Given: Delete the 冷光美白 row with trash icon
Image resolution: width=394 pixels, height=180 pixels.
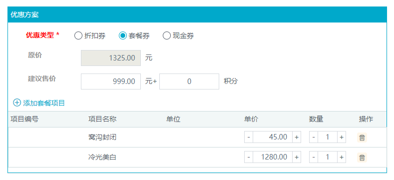Looking at the screenshot, I should 362,157.
